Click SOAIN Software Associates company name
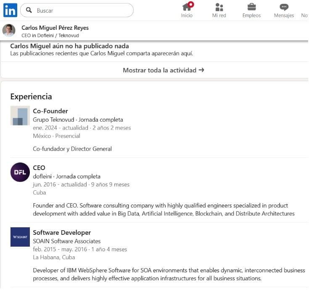 click(x=67, y=241)
